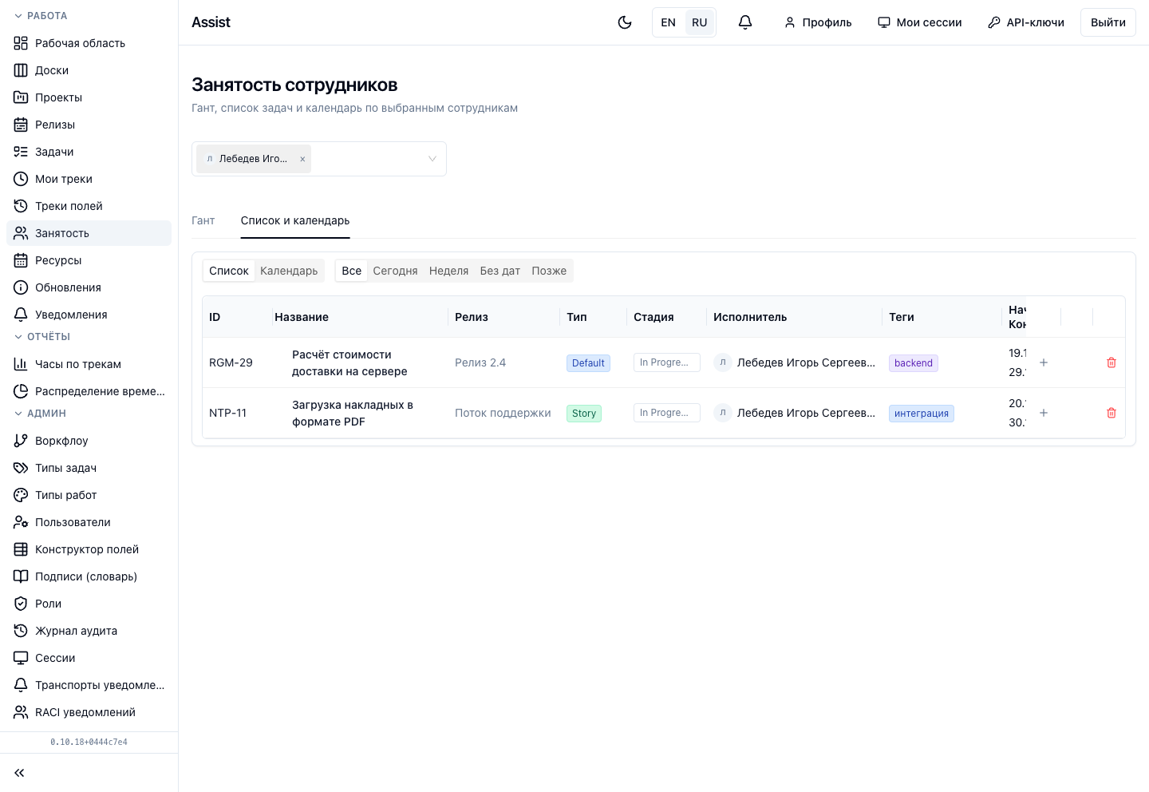Open Релизы in sidebar

(89, 125)
